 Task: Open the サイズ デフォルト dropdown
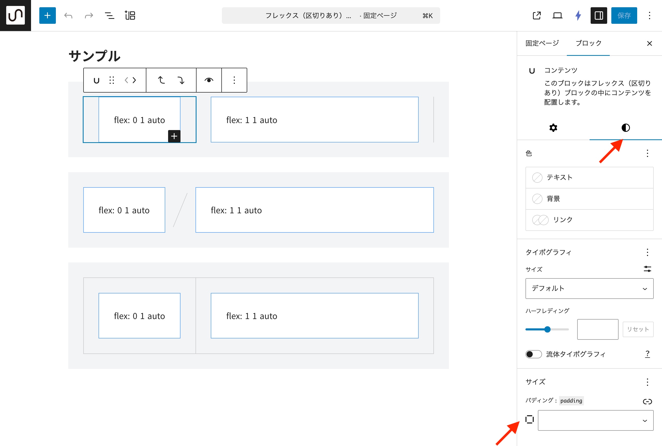[x=589, y=289]
